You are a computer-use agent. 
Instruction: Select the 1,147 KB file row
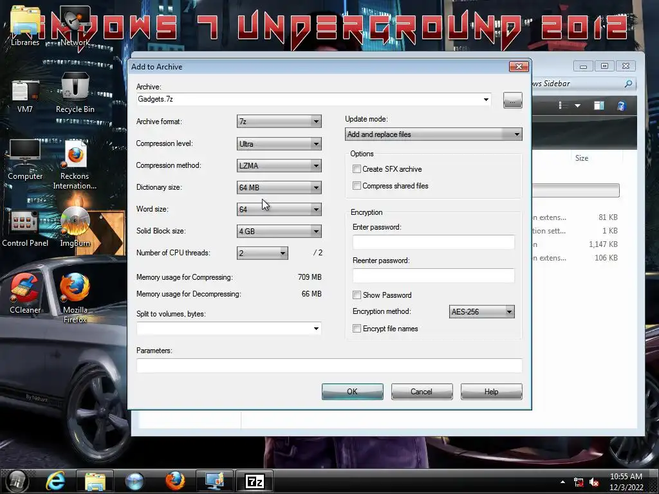pyautogui.click(x=575, y=244)
